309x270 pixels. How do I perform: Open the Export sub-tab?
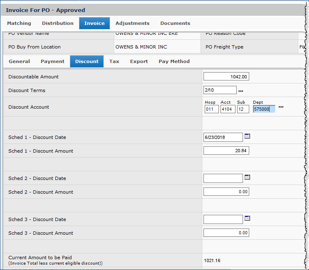pos(139,61)
